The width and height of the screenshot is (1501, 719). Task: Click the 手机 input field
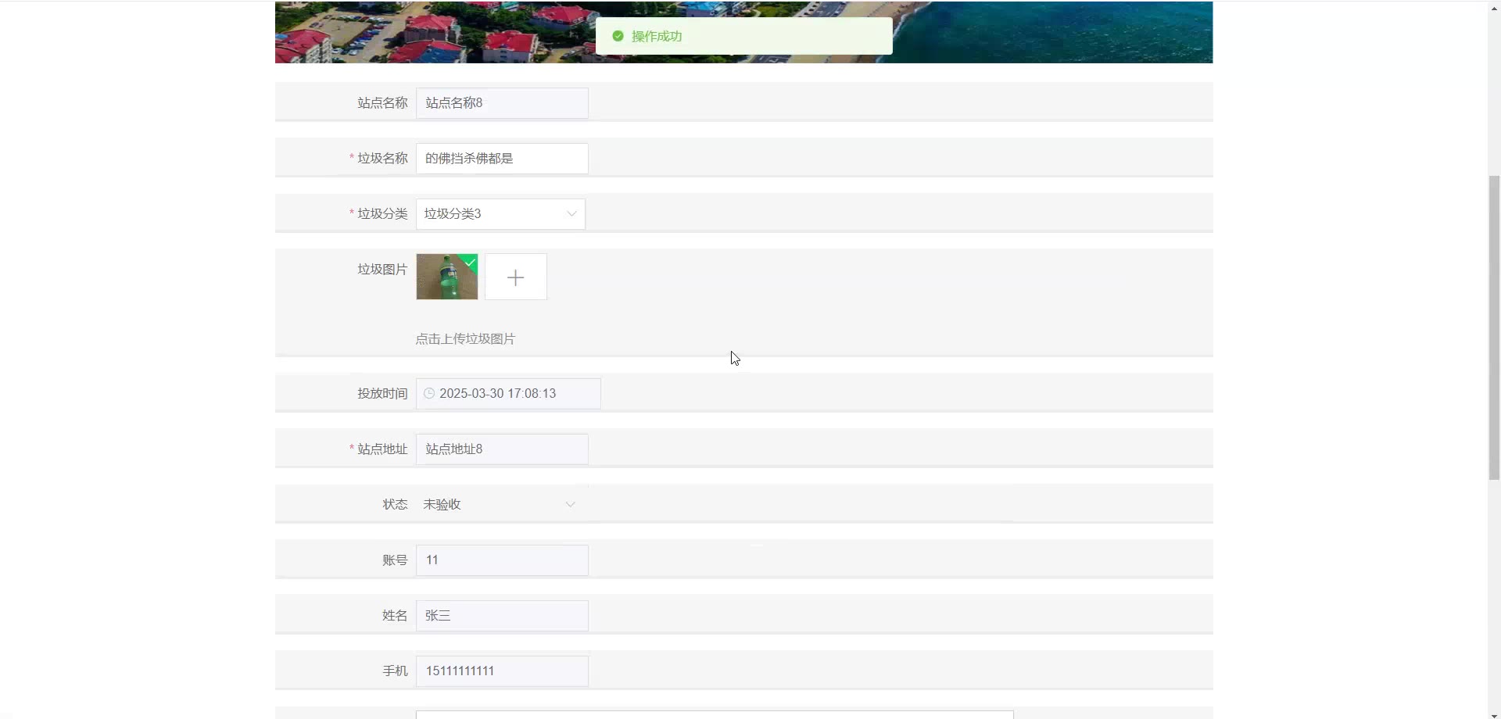[x=502, y=671]
